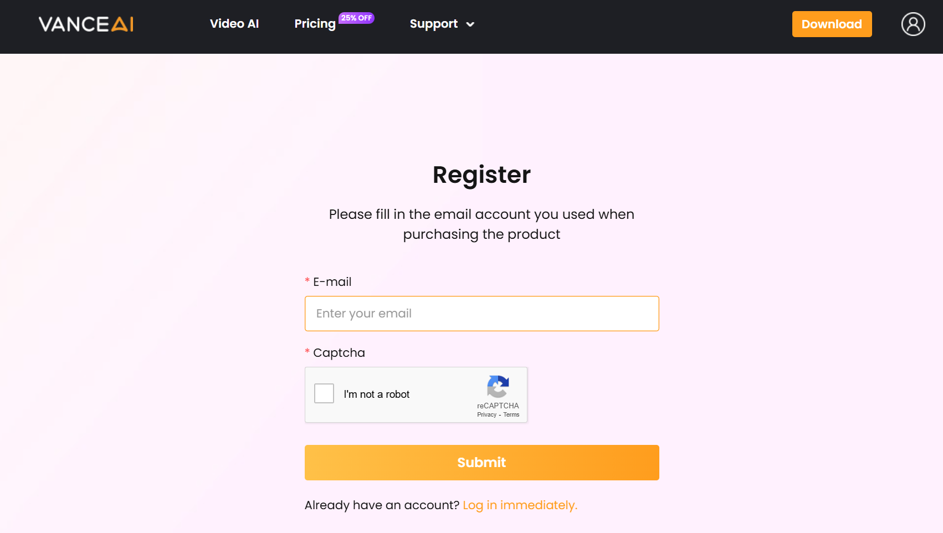This screenshot has width=943, height=533.
Task: Expand the Support dropdown chevron
Action: point(470,24)
